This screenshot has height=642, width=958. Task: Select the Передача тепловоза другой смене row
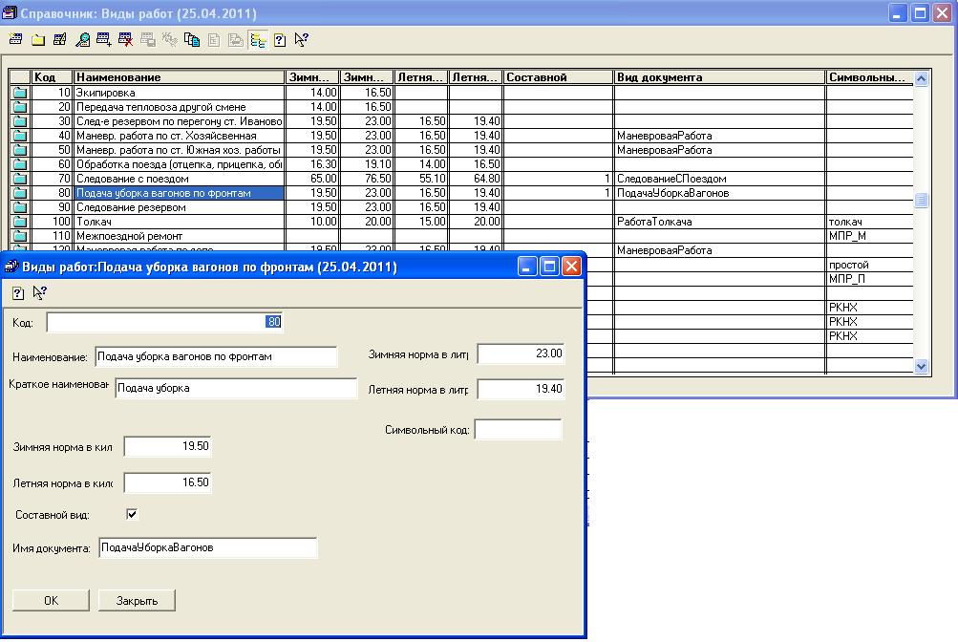point(179,107)
